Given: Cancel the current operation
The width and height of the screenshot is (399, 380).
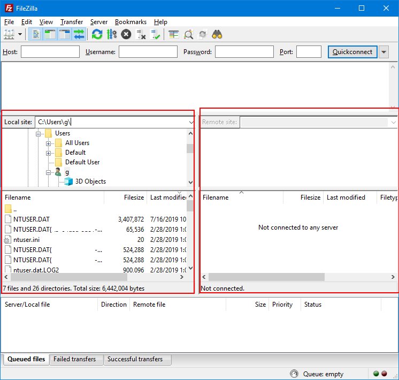Looking at the screenshot, I should coord(126,34).
